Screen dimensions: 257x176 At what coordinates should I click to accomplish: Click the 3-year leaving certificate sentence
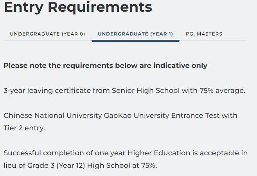[x=124, y=91]
